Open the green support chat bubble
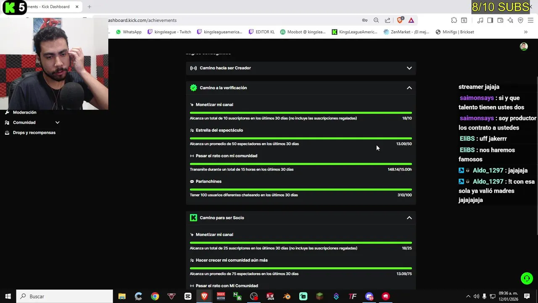This screenshot has height=303, width=538. 527,279
